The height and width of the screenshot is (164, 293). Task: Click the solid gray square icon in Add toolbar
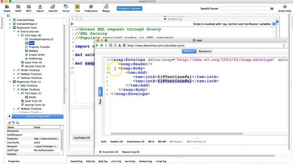124,46
